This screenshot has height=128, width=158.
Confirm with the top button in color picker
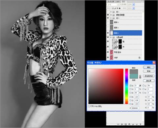(x=149, y=67)
